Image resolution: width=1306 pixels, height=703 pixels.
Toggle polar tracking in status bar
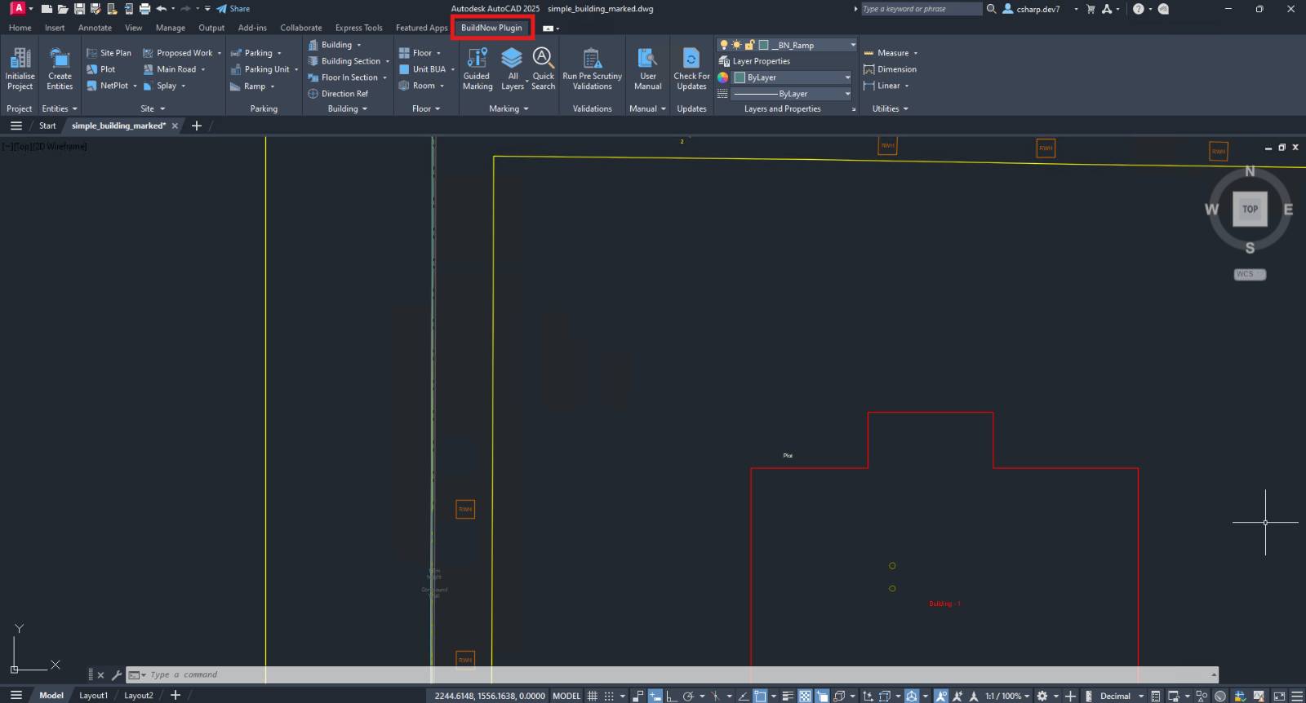[x=688, y=696]
